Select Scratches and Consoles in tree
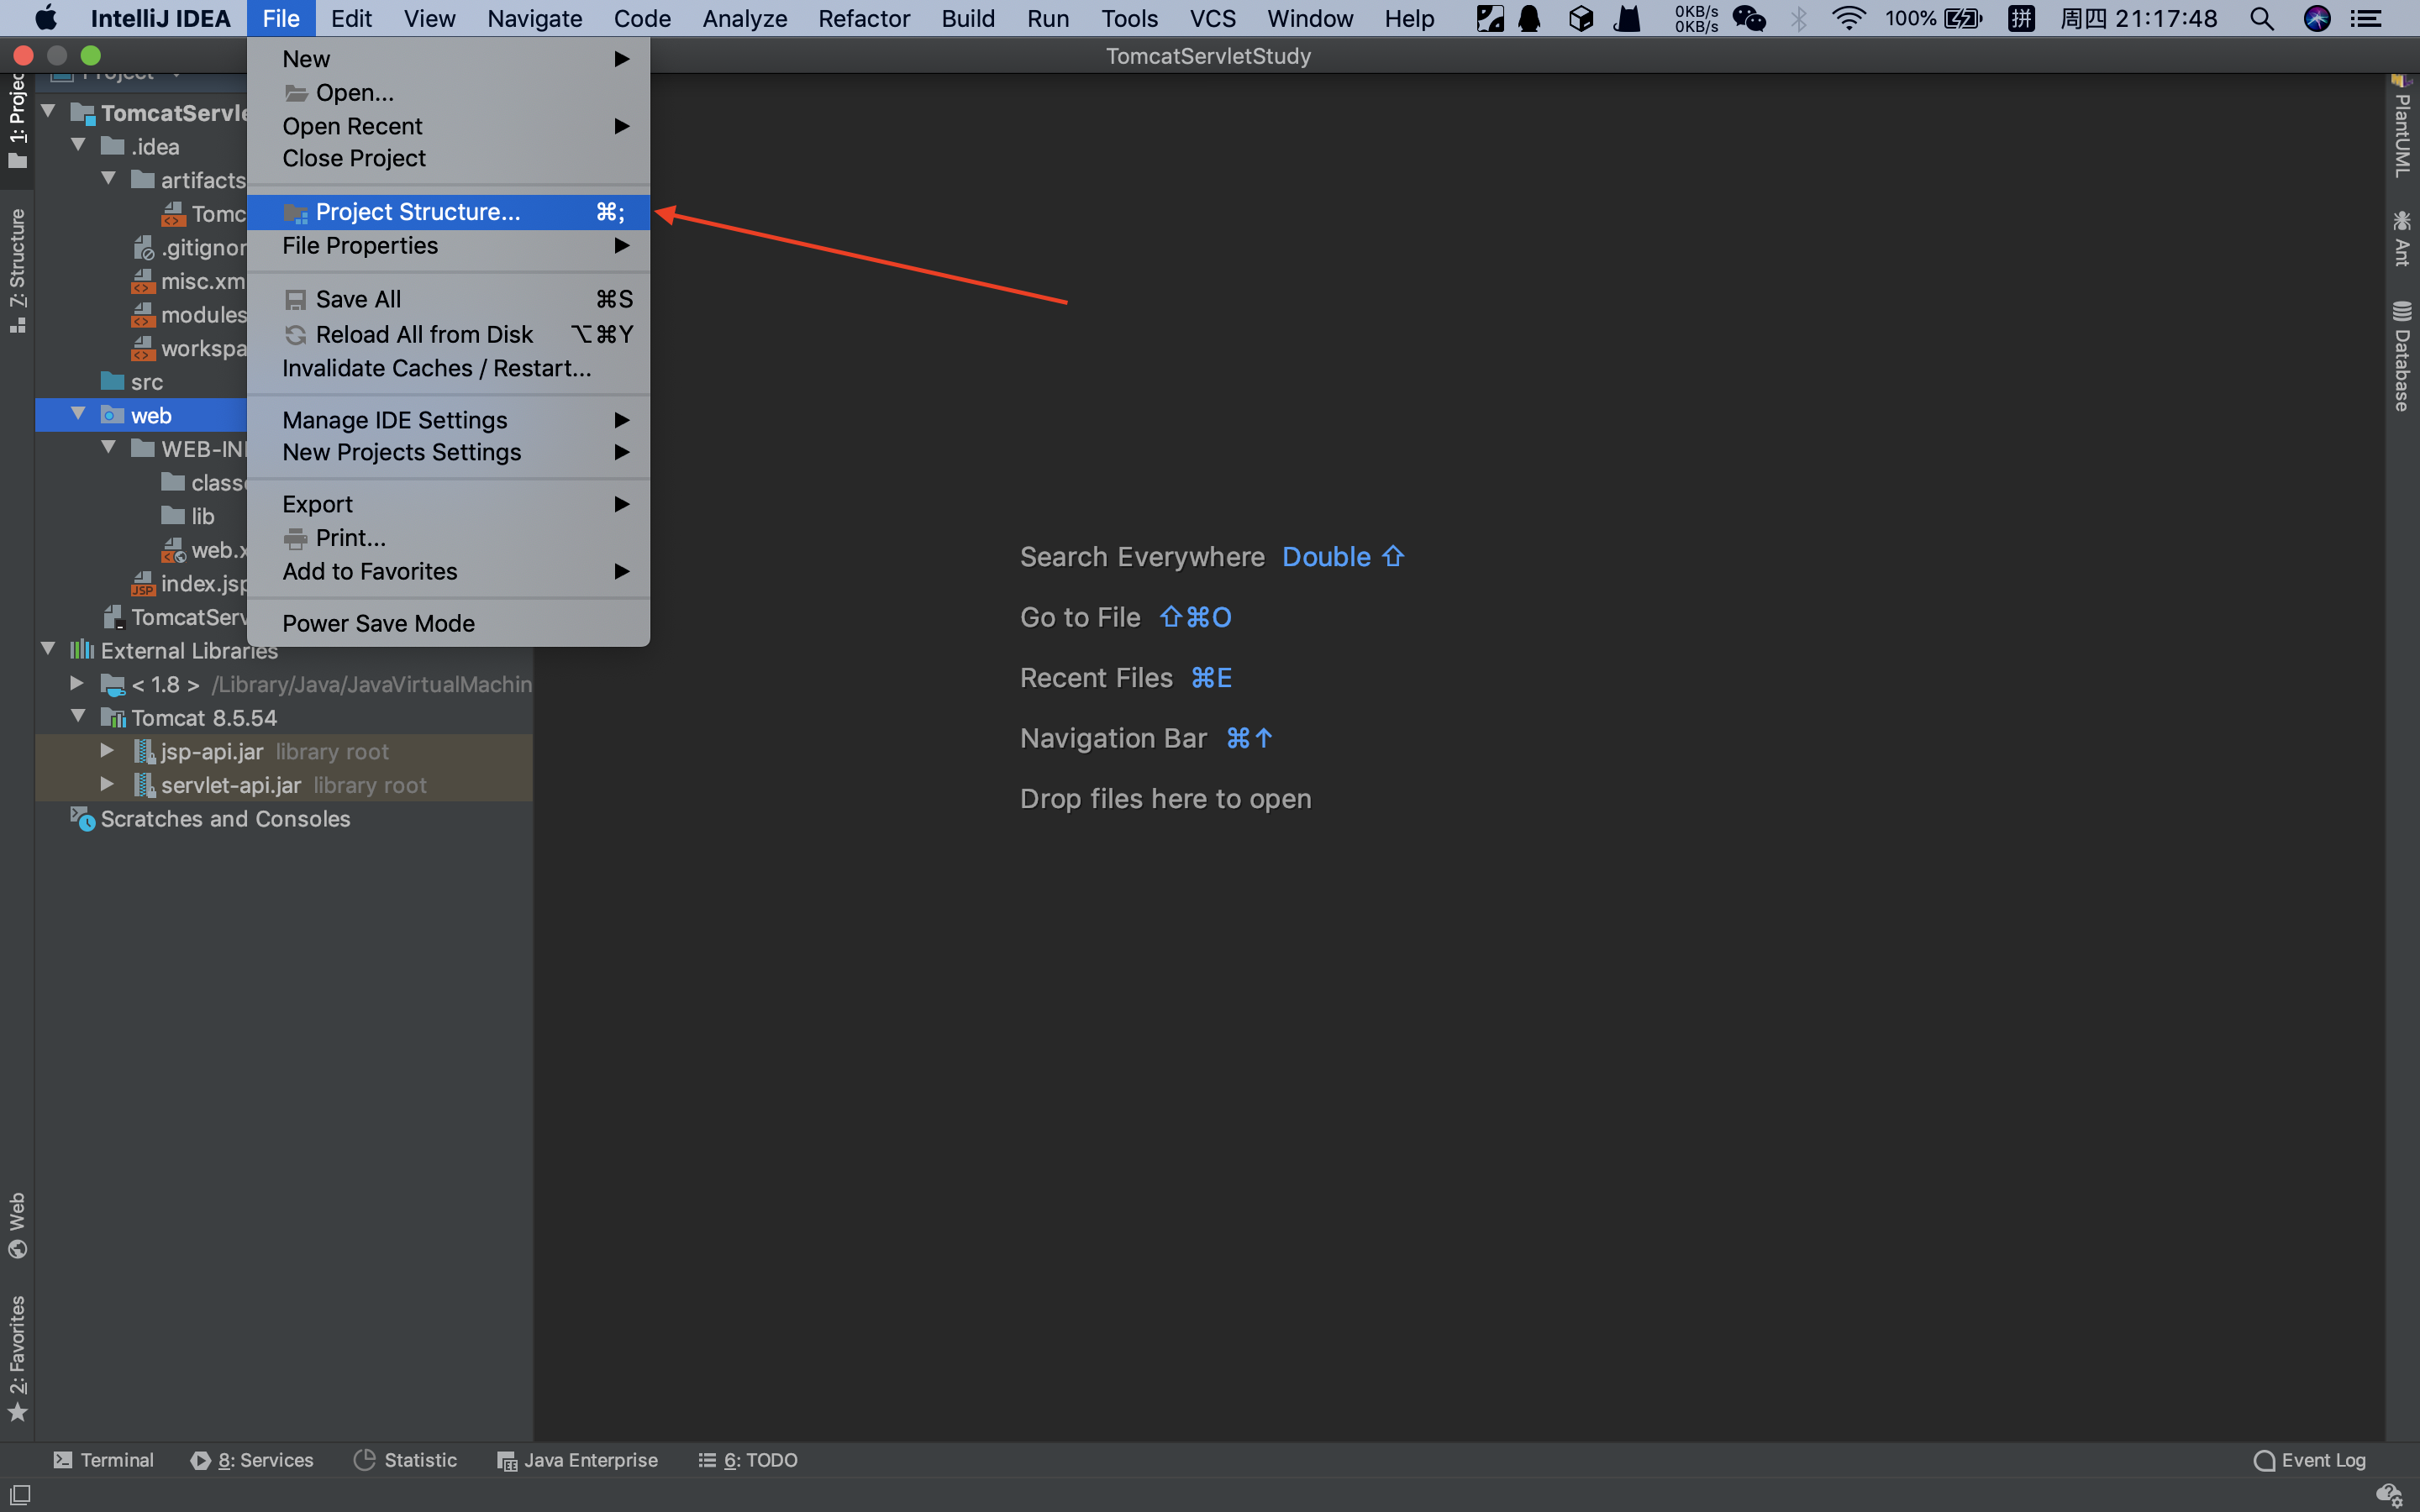 [225, 819]
